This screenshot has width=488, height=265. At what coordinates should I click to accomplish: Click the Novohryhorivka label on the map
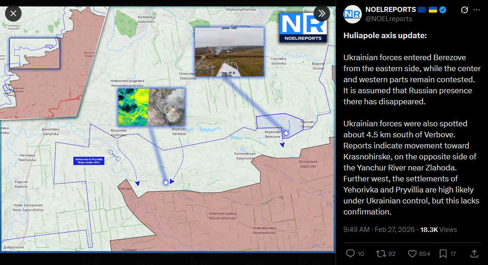pos(223,216)
